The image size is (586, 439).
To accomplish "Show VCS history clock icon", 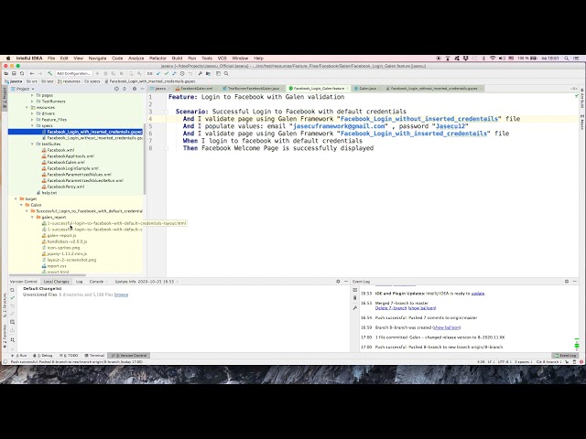I will (x=182, y=73).
